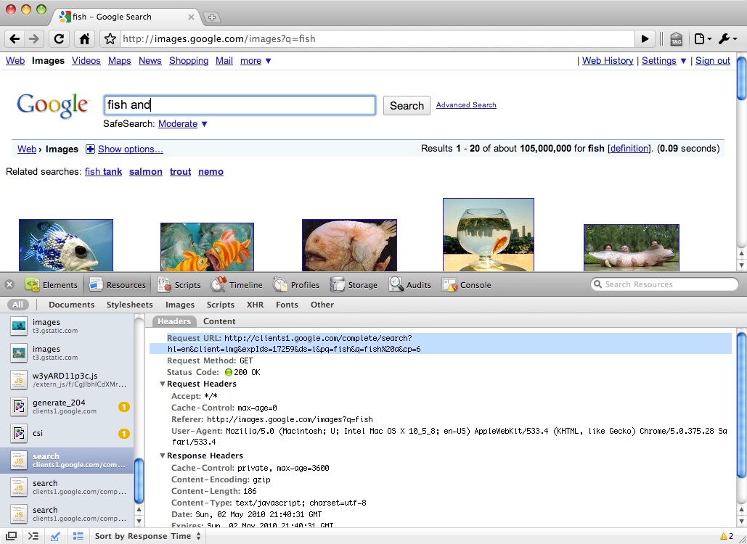Click in the fish and search box

coord(240,104)
